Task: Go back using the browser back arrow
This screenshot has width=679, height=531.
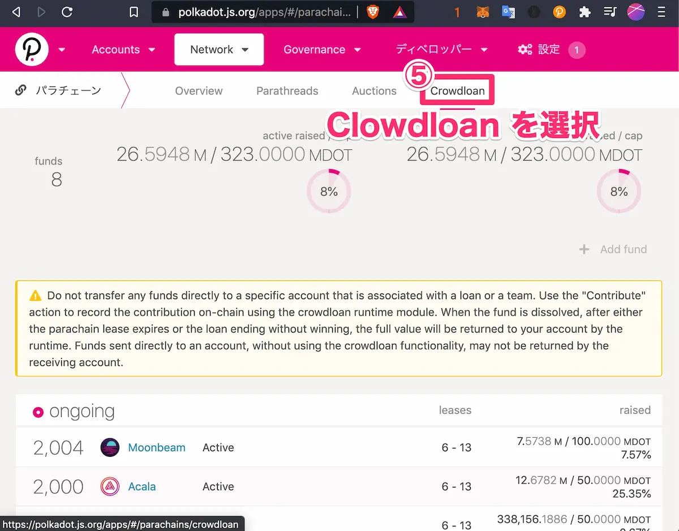Action: pos(16,12)
